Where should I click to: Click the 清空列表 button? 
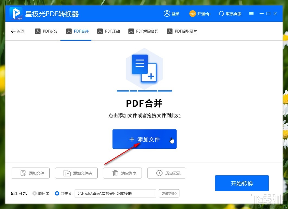[122, 173]
